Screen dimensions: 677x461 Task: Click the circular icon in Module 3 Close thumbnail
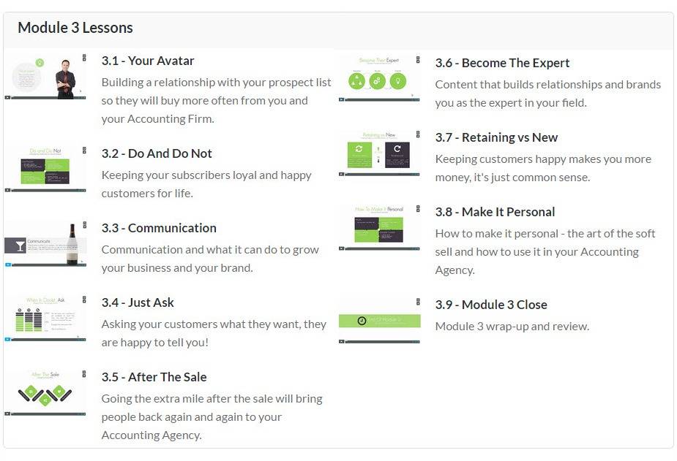pos(361,321)
